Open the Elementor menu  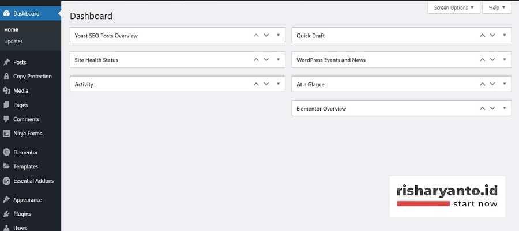pos(31,152)
